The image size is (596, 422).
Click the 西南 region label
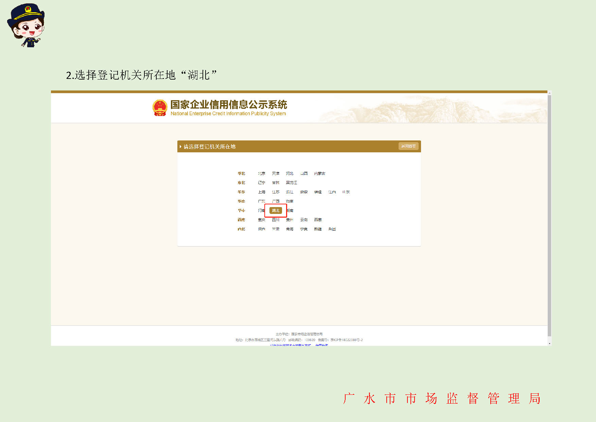click(x=241, y=220)
